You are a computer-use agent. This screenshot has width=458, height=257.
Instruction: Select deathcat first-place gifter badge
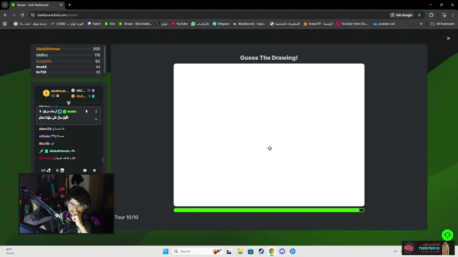click(x=46, y=93)
